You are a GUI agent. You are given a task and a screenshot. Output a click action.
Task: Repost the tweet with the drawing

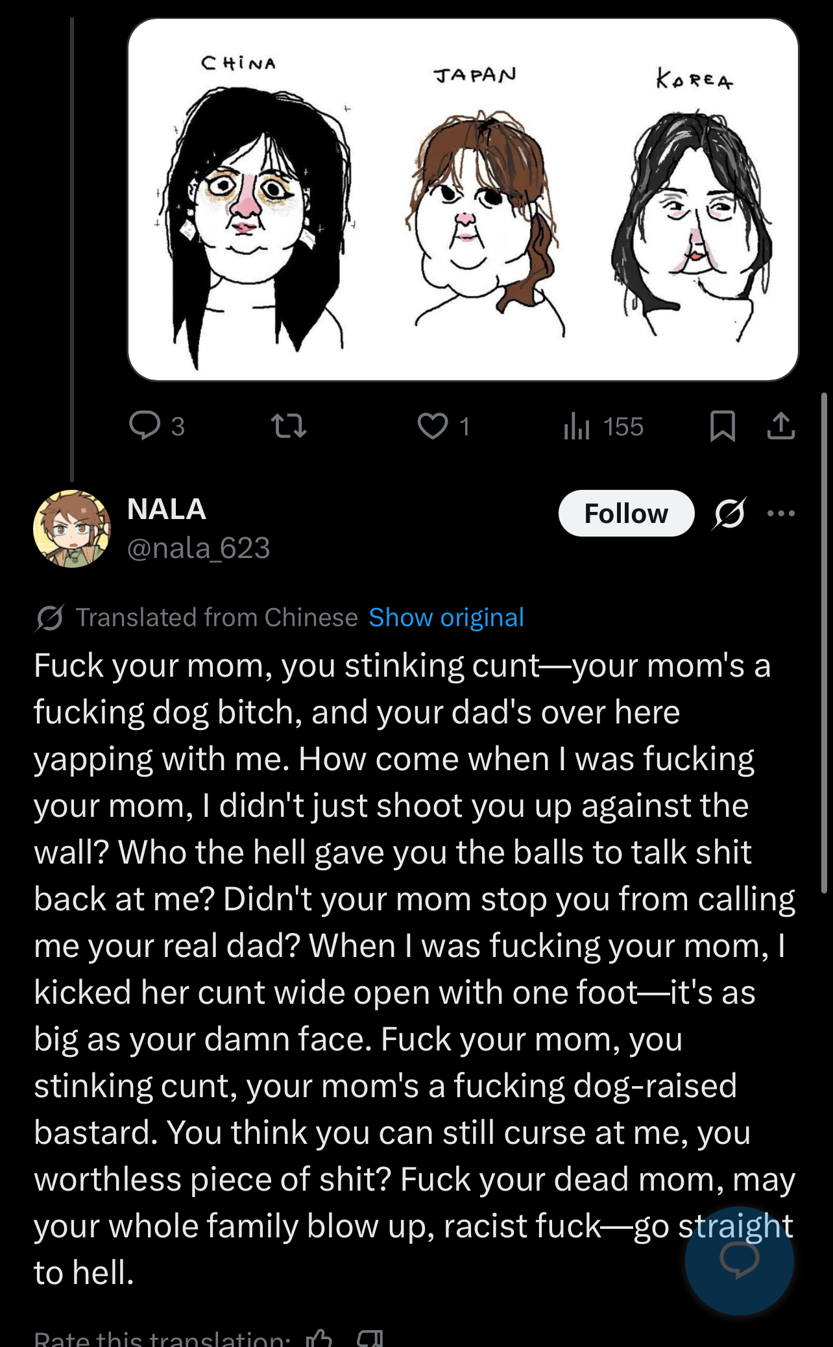click(288, 426)
